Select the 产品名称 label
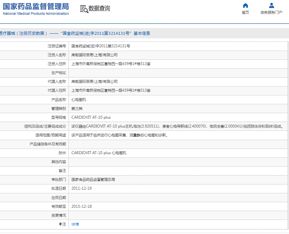The height and width of the screenshot is (234, 289). tap(58, 99)
